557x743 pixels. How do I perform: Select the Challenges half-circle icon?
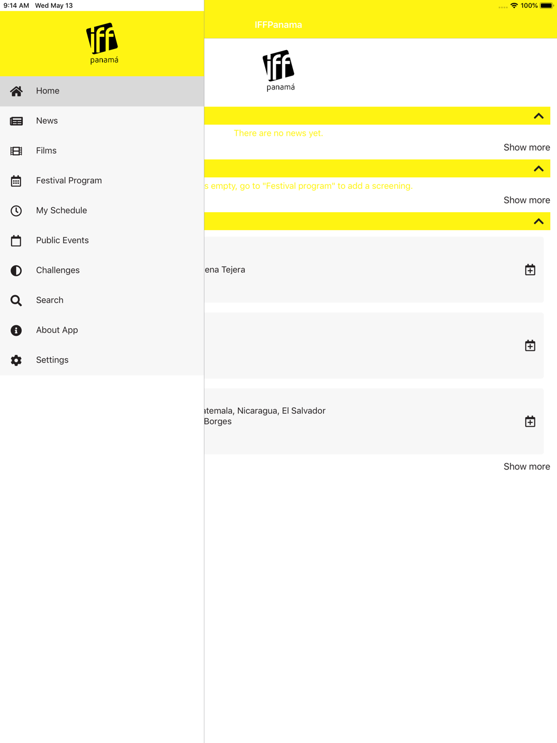[x=16, y=271]
